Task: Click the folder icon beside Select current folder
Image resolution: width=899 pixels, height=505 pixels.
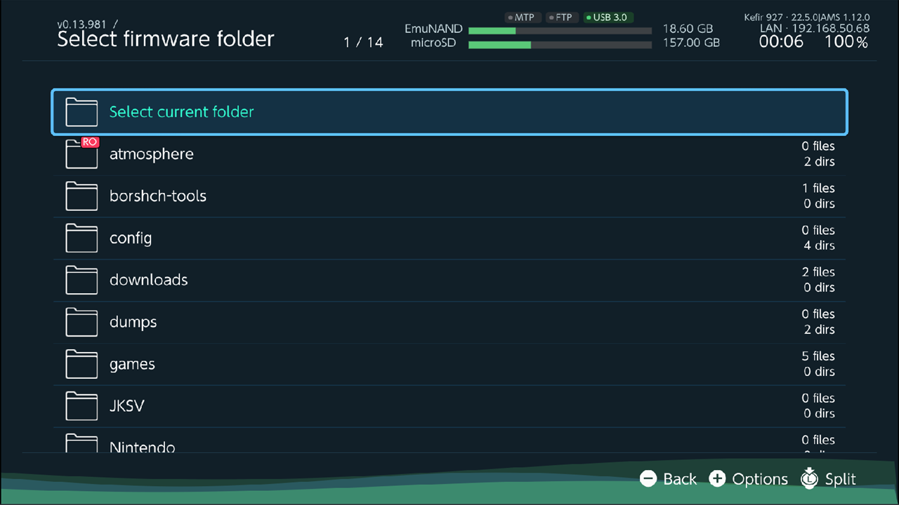Action: [x=81, y=112]
